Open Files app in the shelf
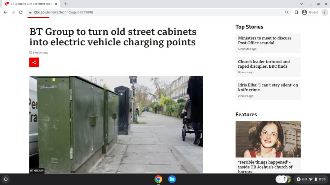330x185 pixels. click(x=172, y=179)
